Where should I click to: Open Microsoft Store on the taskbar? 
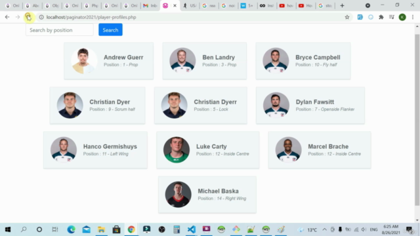tap(116, 229)
